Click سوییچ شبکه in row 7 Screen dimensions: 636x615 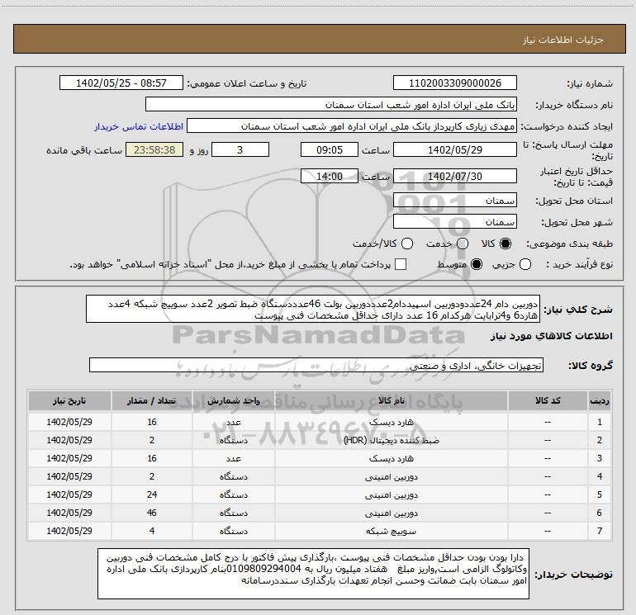pyautogui.click(x=392, y=531)
